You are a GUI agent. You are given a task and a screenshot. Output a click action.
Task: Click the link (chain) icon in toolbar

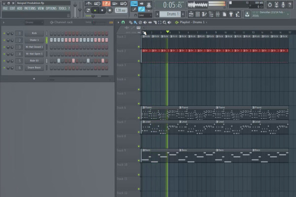click(x=142, y=9)
